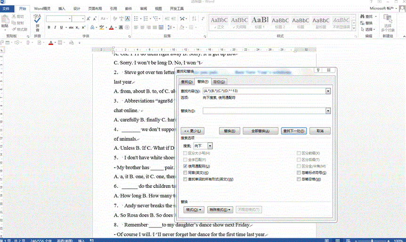406x242 pixels.
Task: Expand the Find what history dropdown
Action: coord(328,91)
